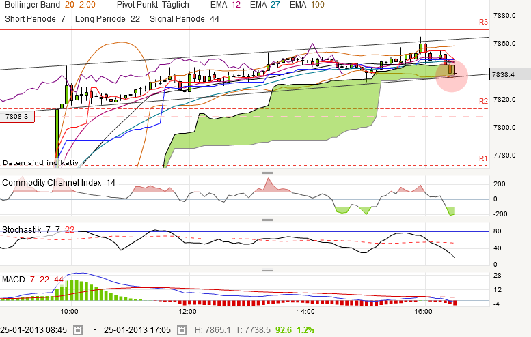The image size is (531, 337).
Task: Grab the panel divider handle above MACD
Action: click(x=267, y=270)
